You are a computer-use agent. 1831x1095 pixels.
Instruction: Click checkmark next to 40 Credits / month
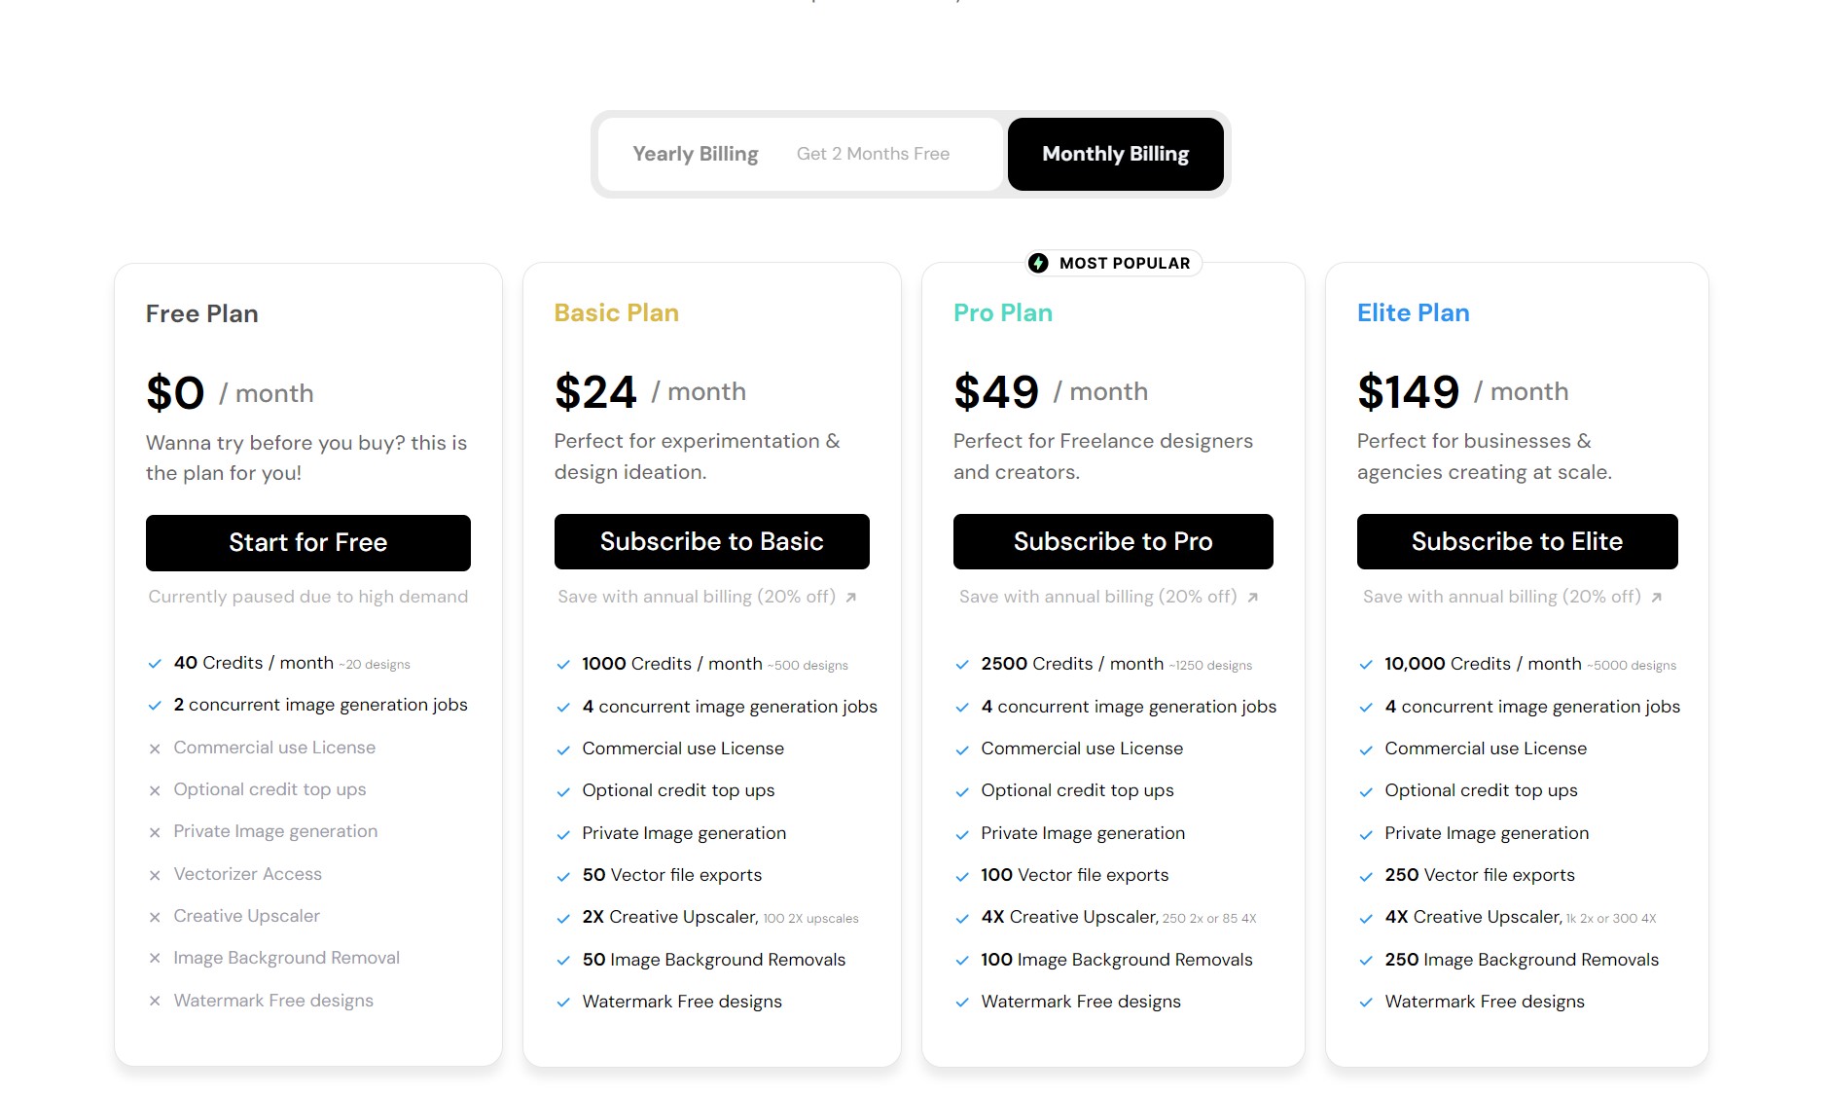[x=155, y=664]
